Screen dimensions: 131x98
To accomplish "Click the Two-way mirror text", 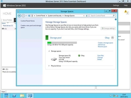I will pos(64,58).
